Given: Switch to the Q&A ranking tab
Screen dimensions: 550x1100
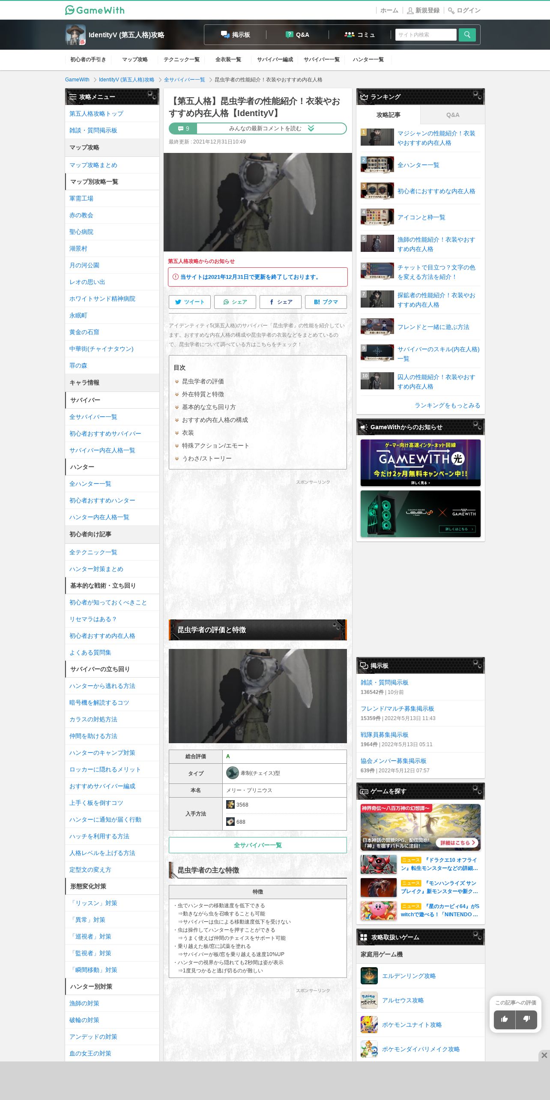Looking at the screenshot, I should pos(453,115).
